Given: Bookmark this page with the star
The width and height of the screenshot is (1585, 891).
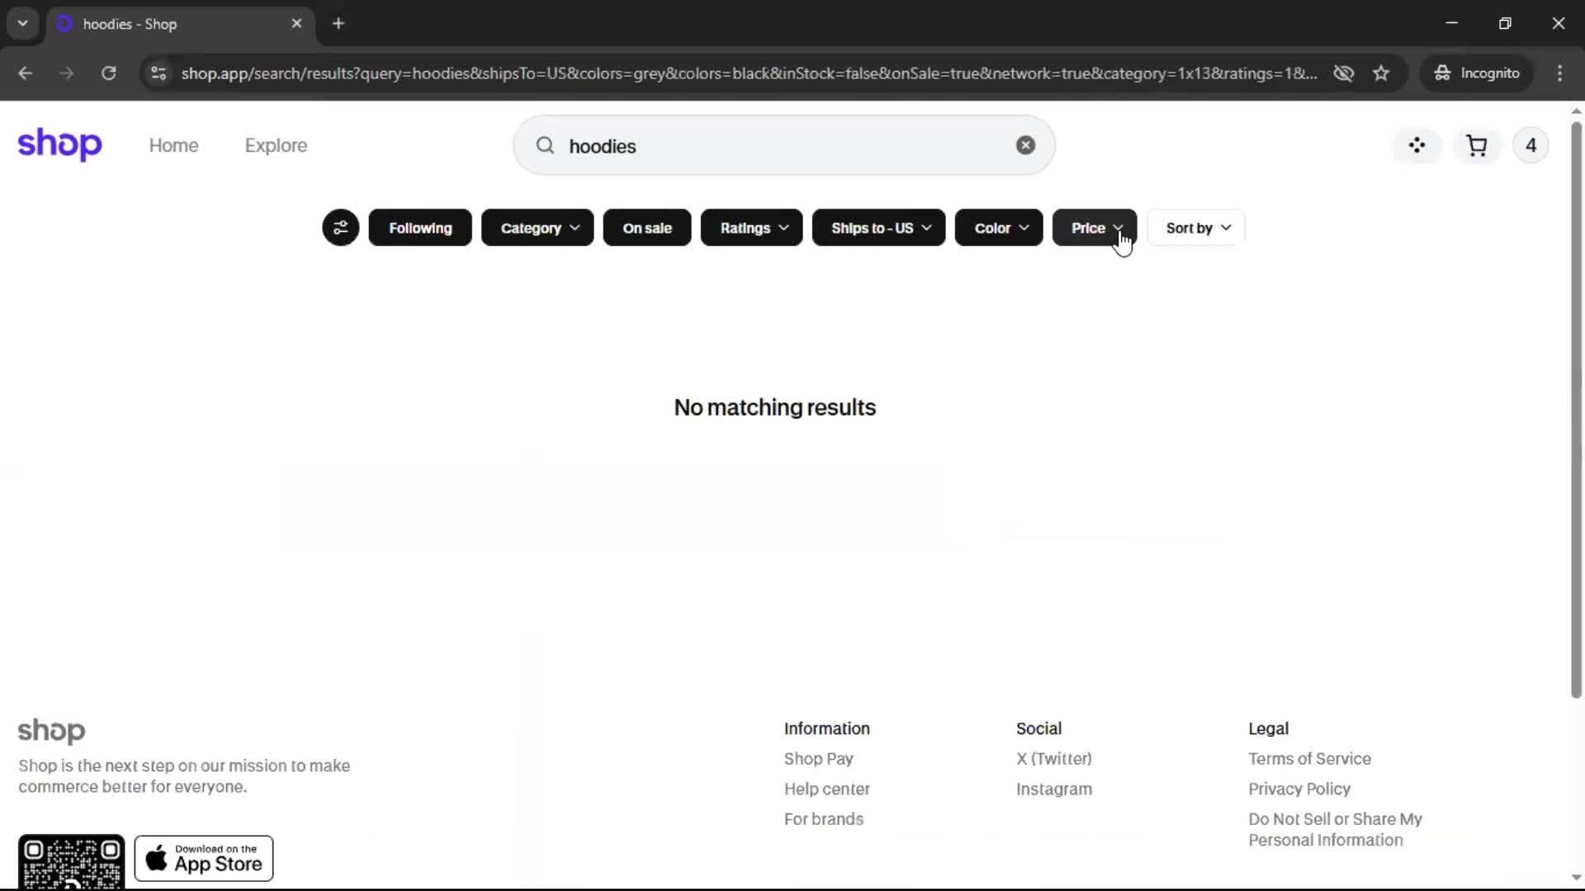Looking at the screenshot, I should (x=1380, y=73).
